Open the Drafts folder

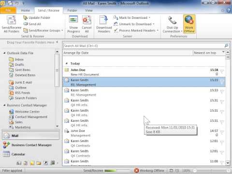coord(16,65)
